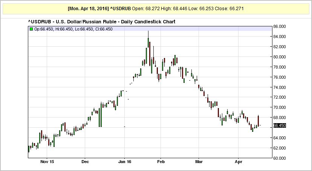The height and width of the screenshot is (171, 312).
Task: Click the 'Open: 68.272' value in header
Action: [146, 9]
